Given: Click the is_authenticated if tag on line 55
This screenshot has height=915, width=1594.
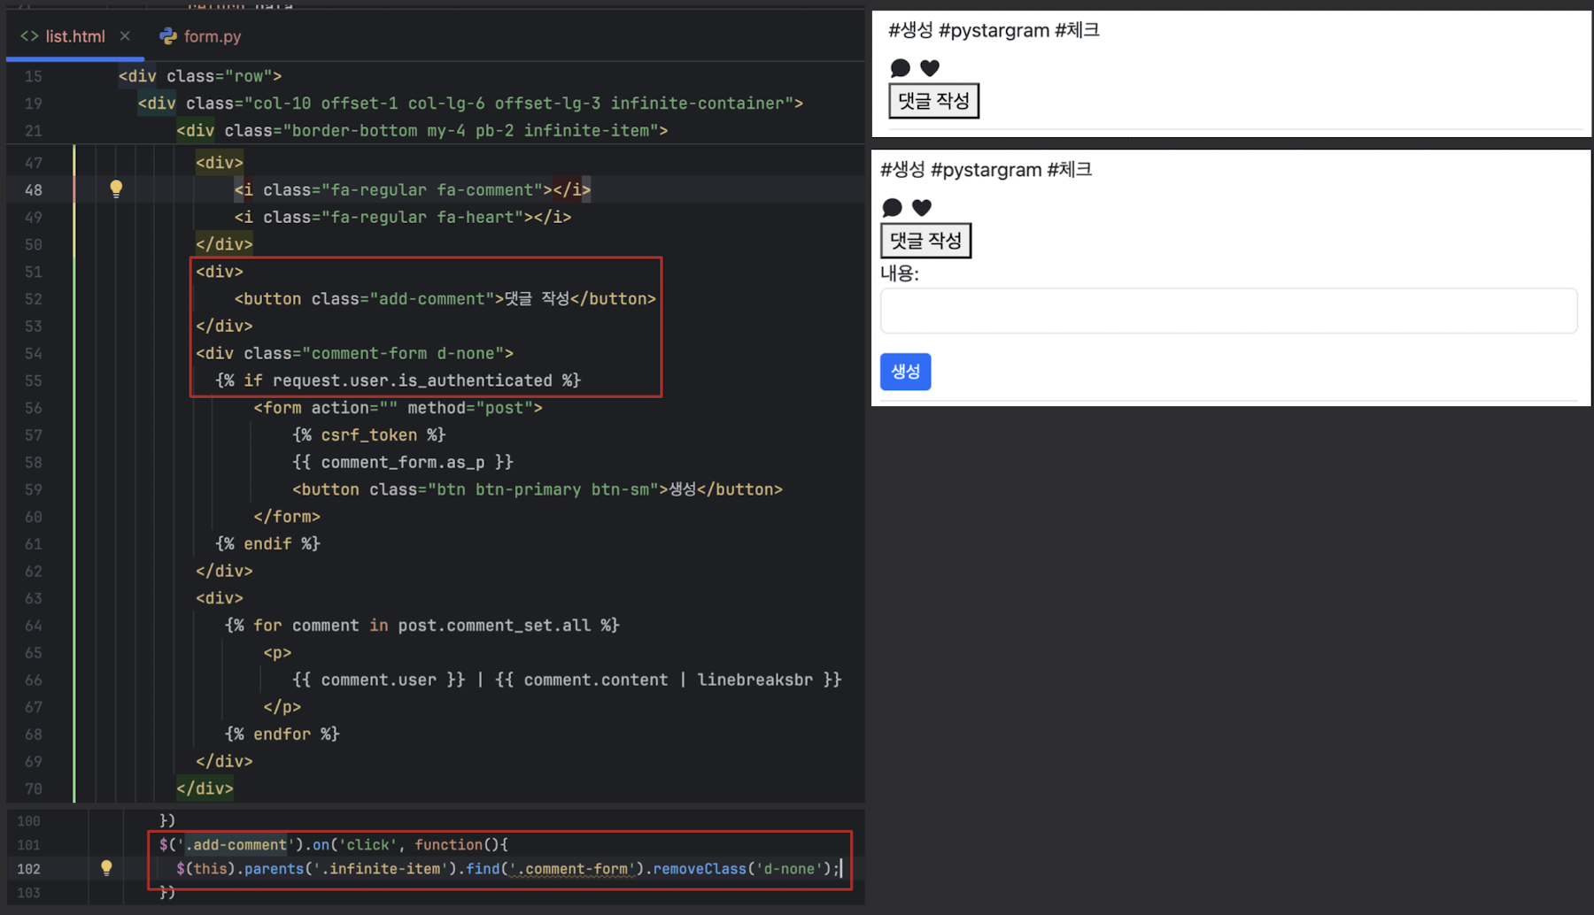Looking at the screenshot, I should coord(398,381).
